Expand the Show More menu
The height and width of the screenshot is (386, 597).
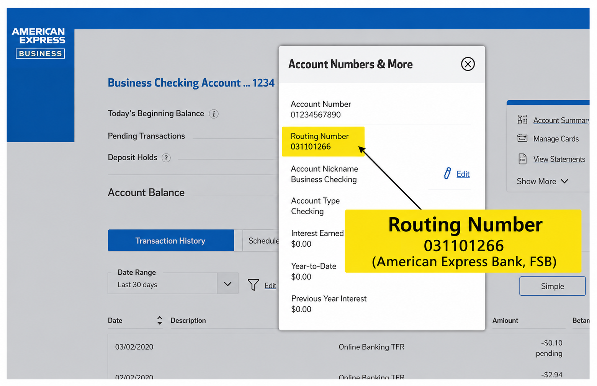tap(542, 181)
